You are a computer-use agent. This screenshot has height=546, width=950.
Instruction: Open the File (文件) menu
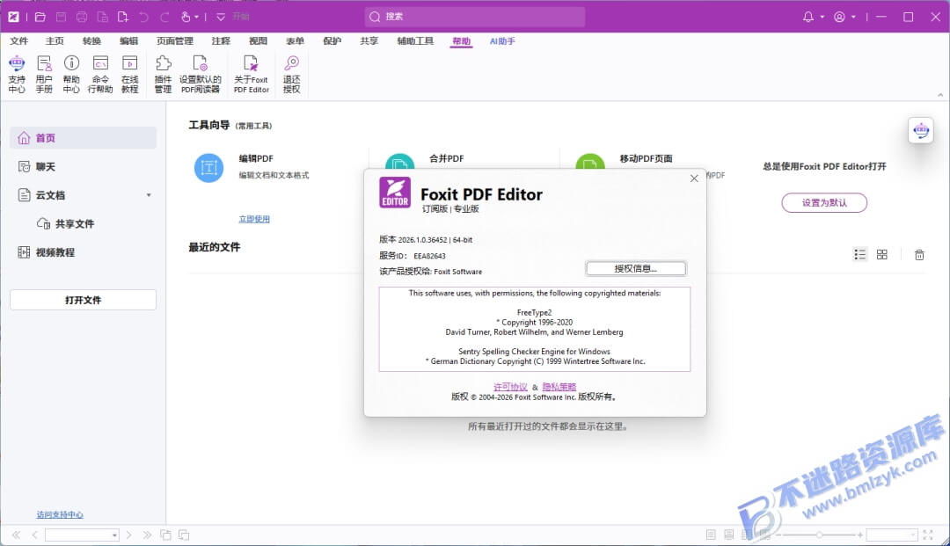point(18,41)
